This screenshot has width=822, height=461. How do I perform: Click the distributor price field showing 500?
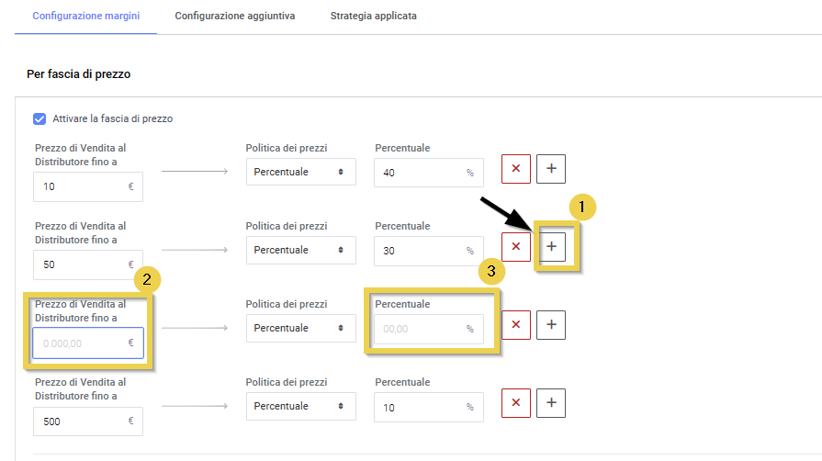click(x=81, y=421)
